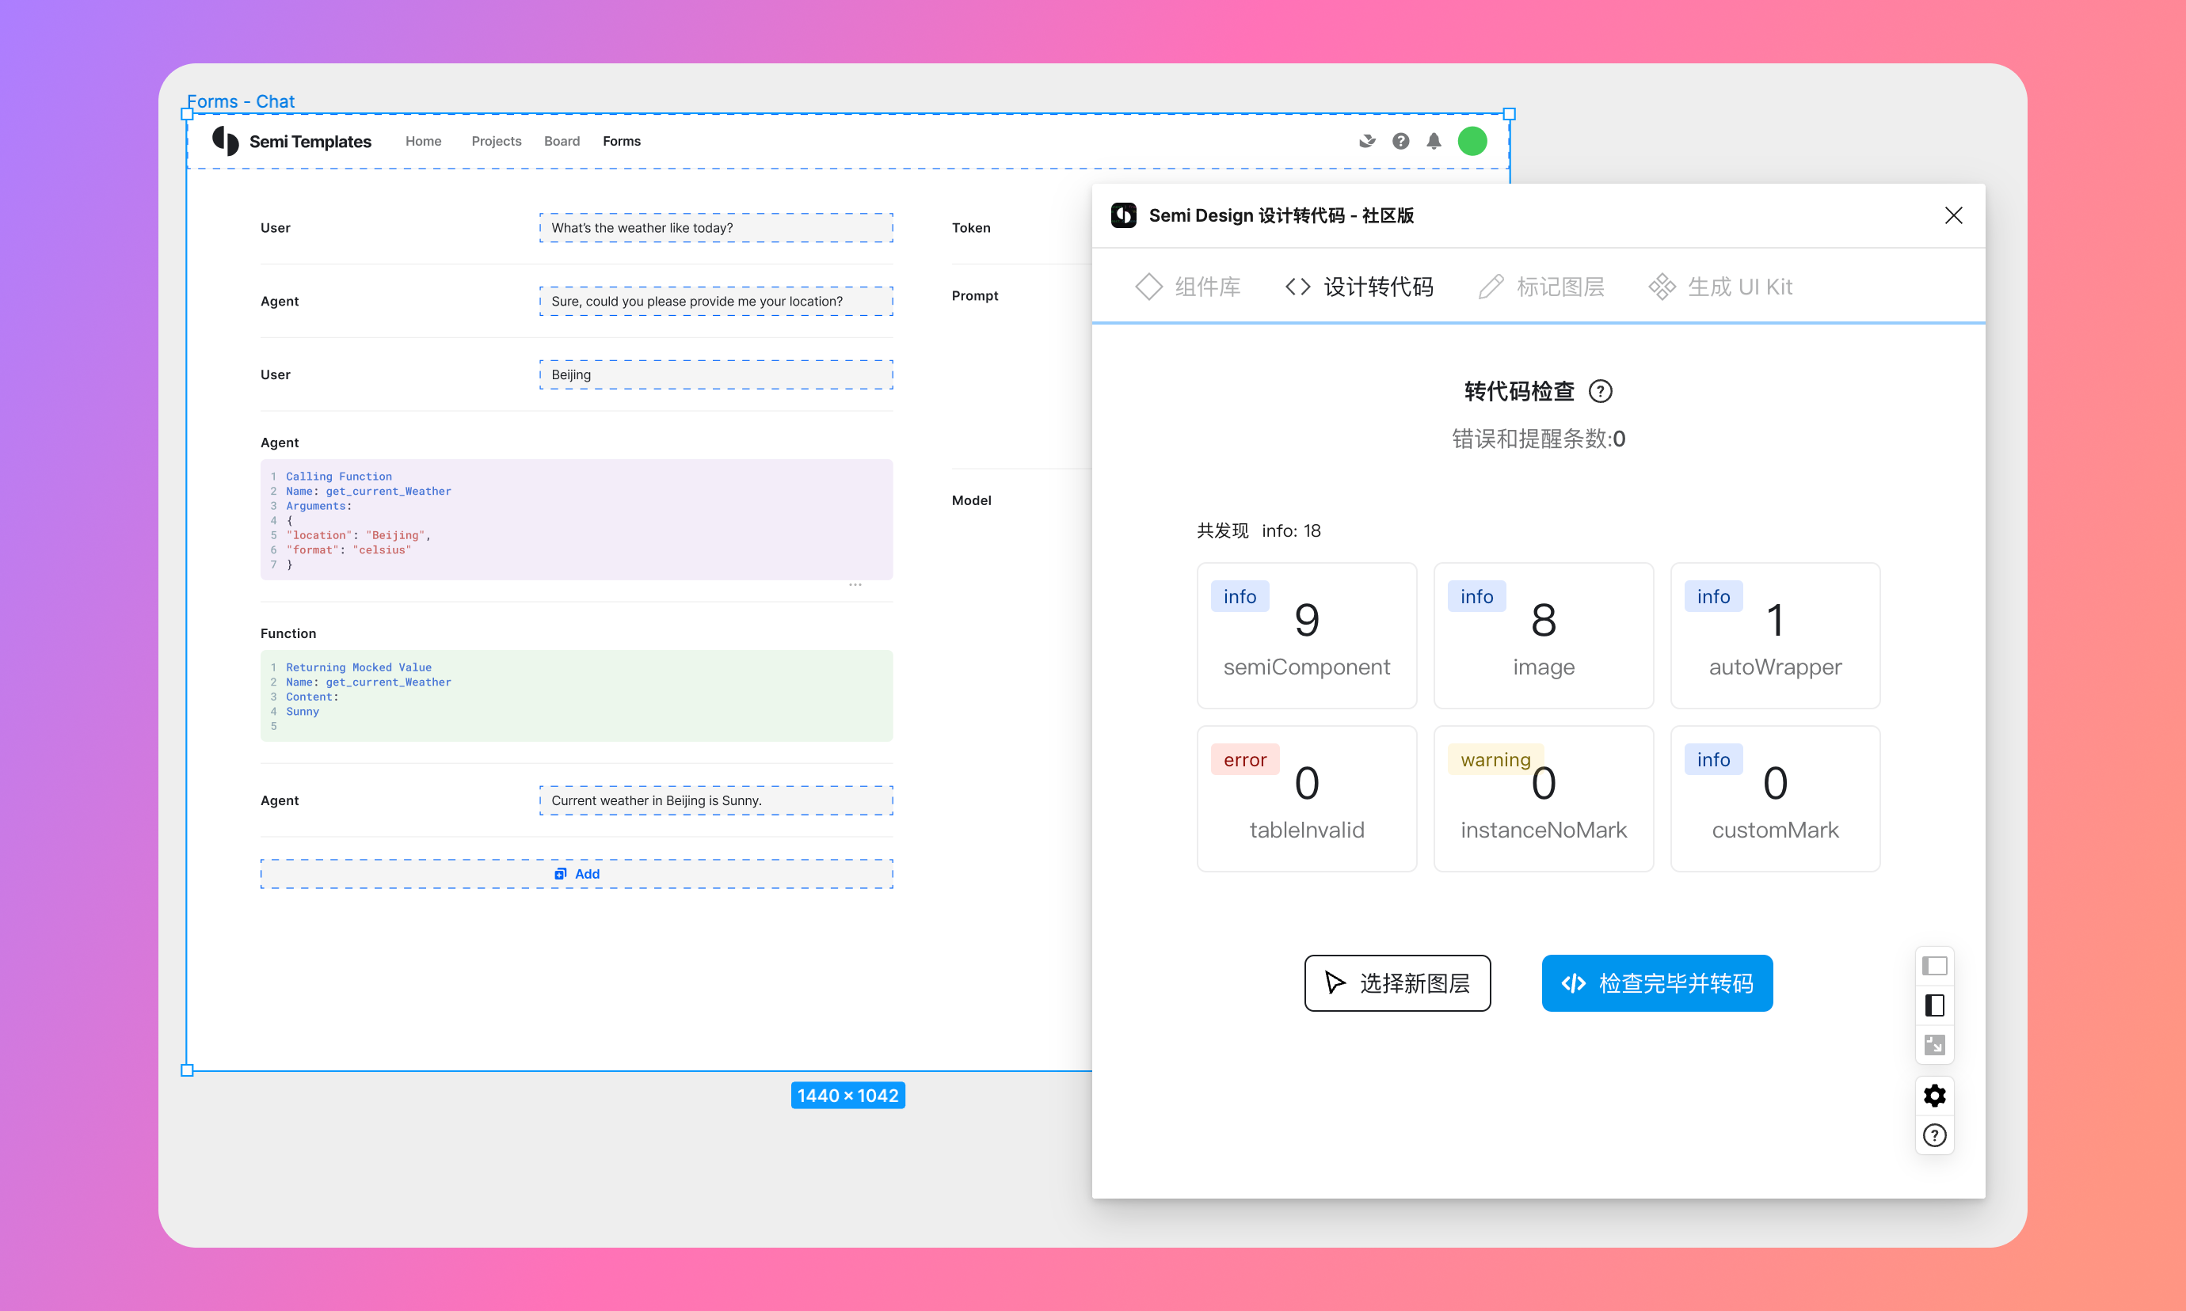The width and height of the screenshot is (2186, 1311).
Task: Open the Board nav item
Action: click(562, 142)
